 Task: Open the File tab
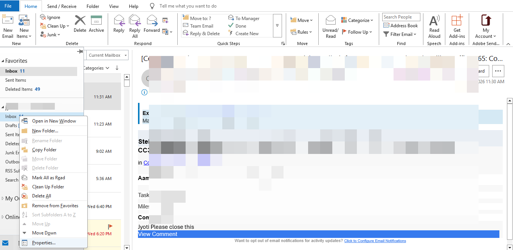click(x=8, y=6)
